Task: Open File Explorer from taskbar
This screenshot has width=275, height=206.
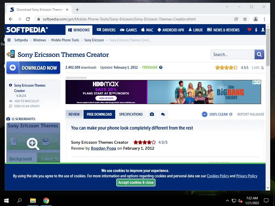Action: coord(33,201)
